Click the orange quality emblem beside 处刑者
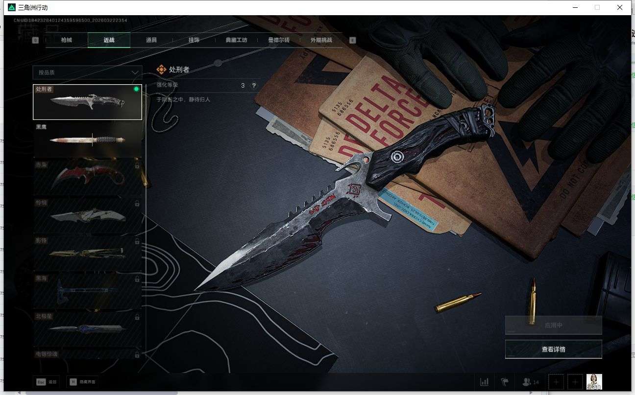This screenshot has height=395, width=635. [161, 70]
